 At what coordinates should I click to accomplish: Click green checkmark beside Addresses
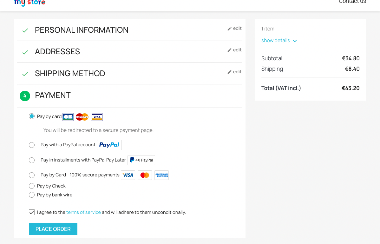(x=25, y=52)
